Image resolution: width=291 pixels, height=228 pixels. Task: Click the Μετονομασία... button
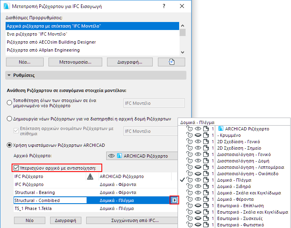pyautogui.click(x=75, y=62)
